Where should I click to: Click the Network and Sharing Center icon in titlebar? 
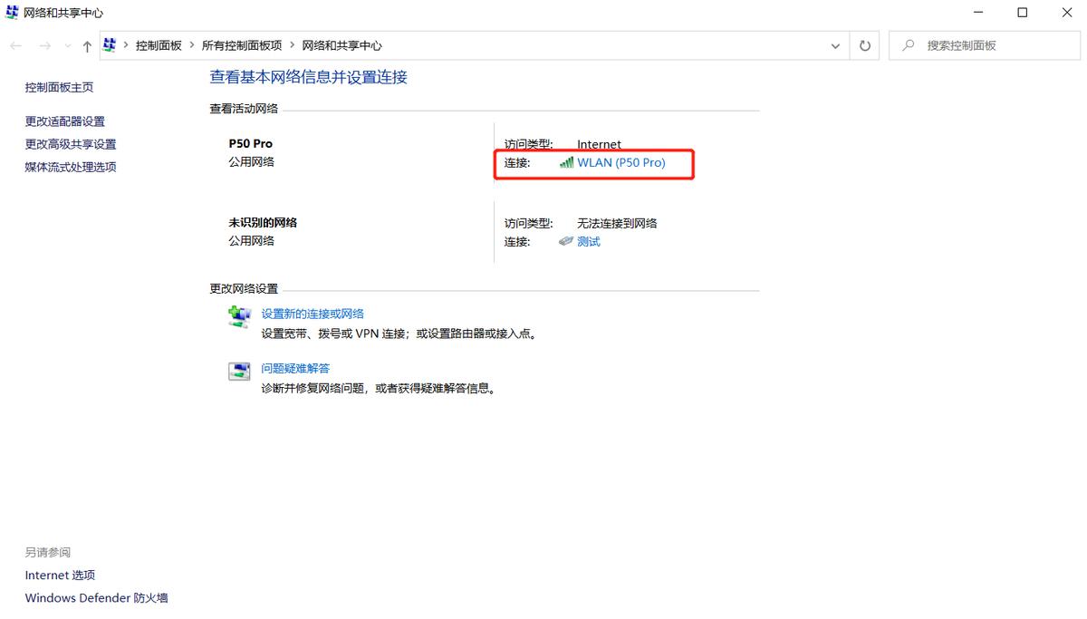tap(12, 13)
